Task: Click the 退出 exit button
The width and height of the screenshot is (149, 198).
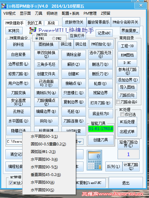Action: click(126, 183)
